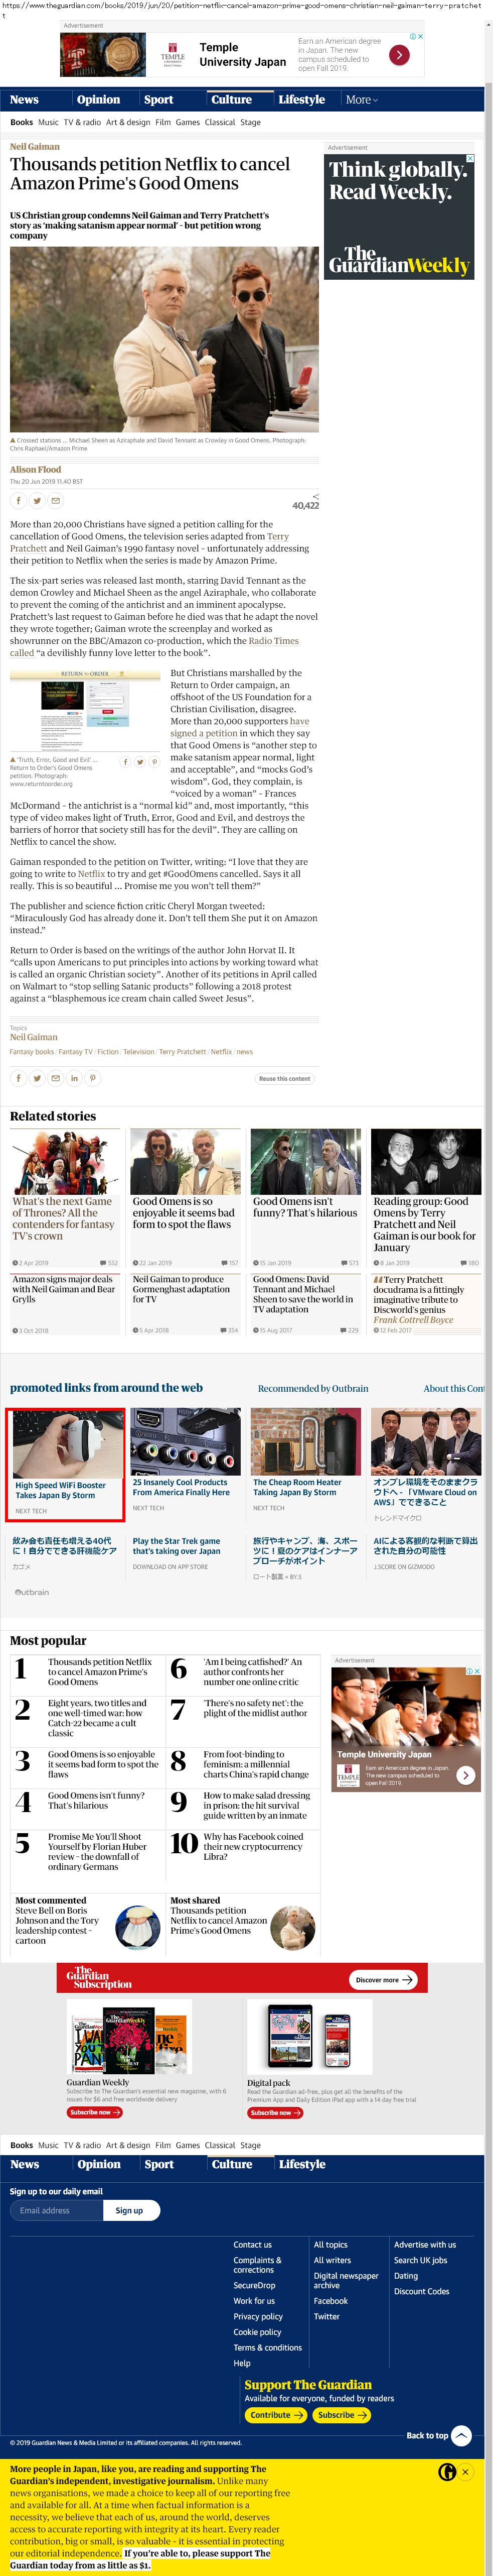Share the Return to Order image on Twitter
The image size is (493, 2576).
pyautogui.click(x=140, y=762)
